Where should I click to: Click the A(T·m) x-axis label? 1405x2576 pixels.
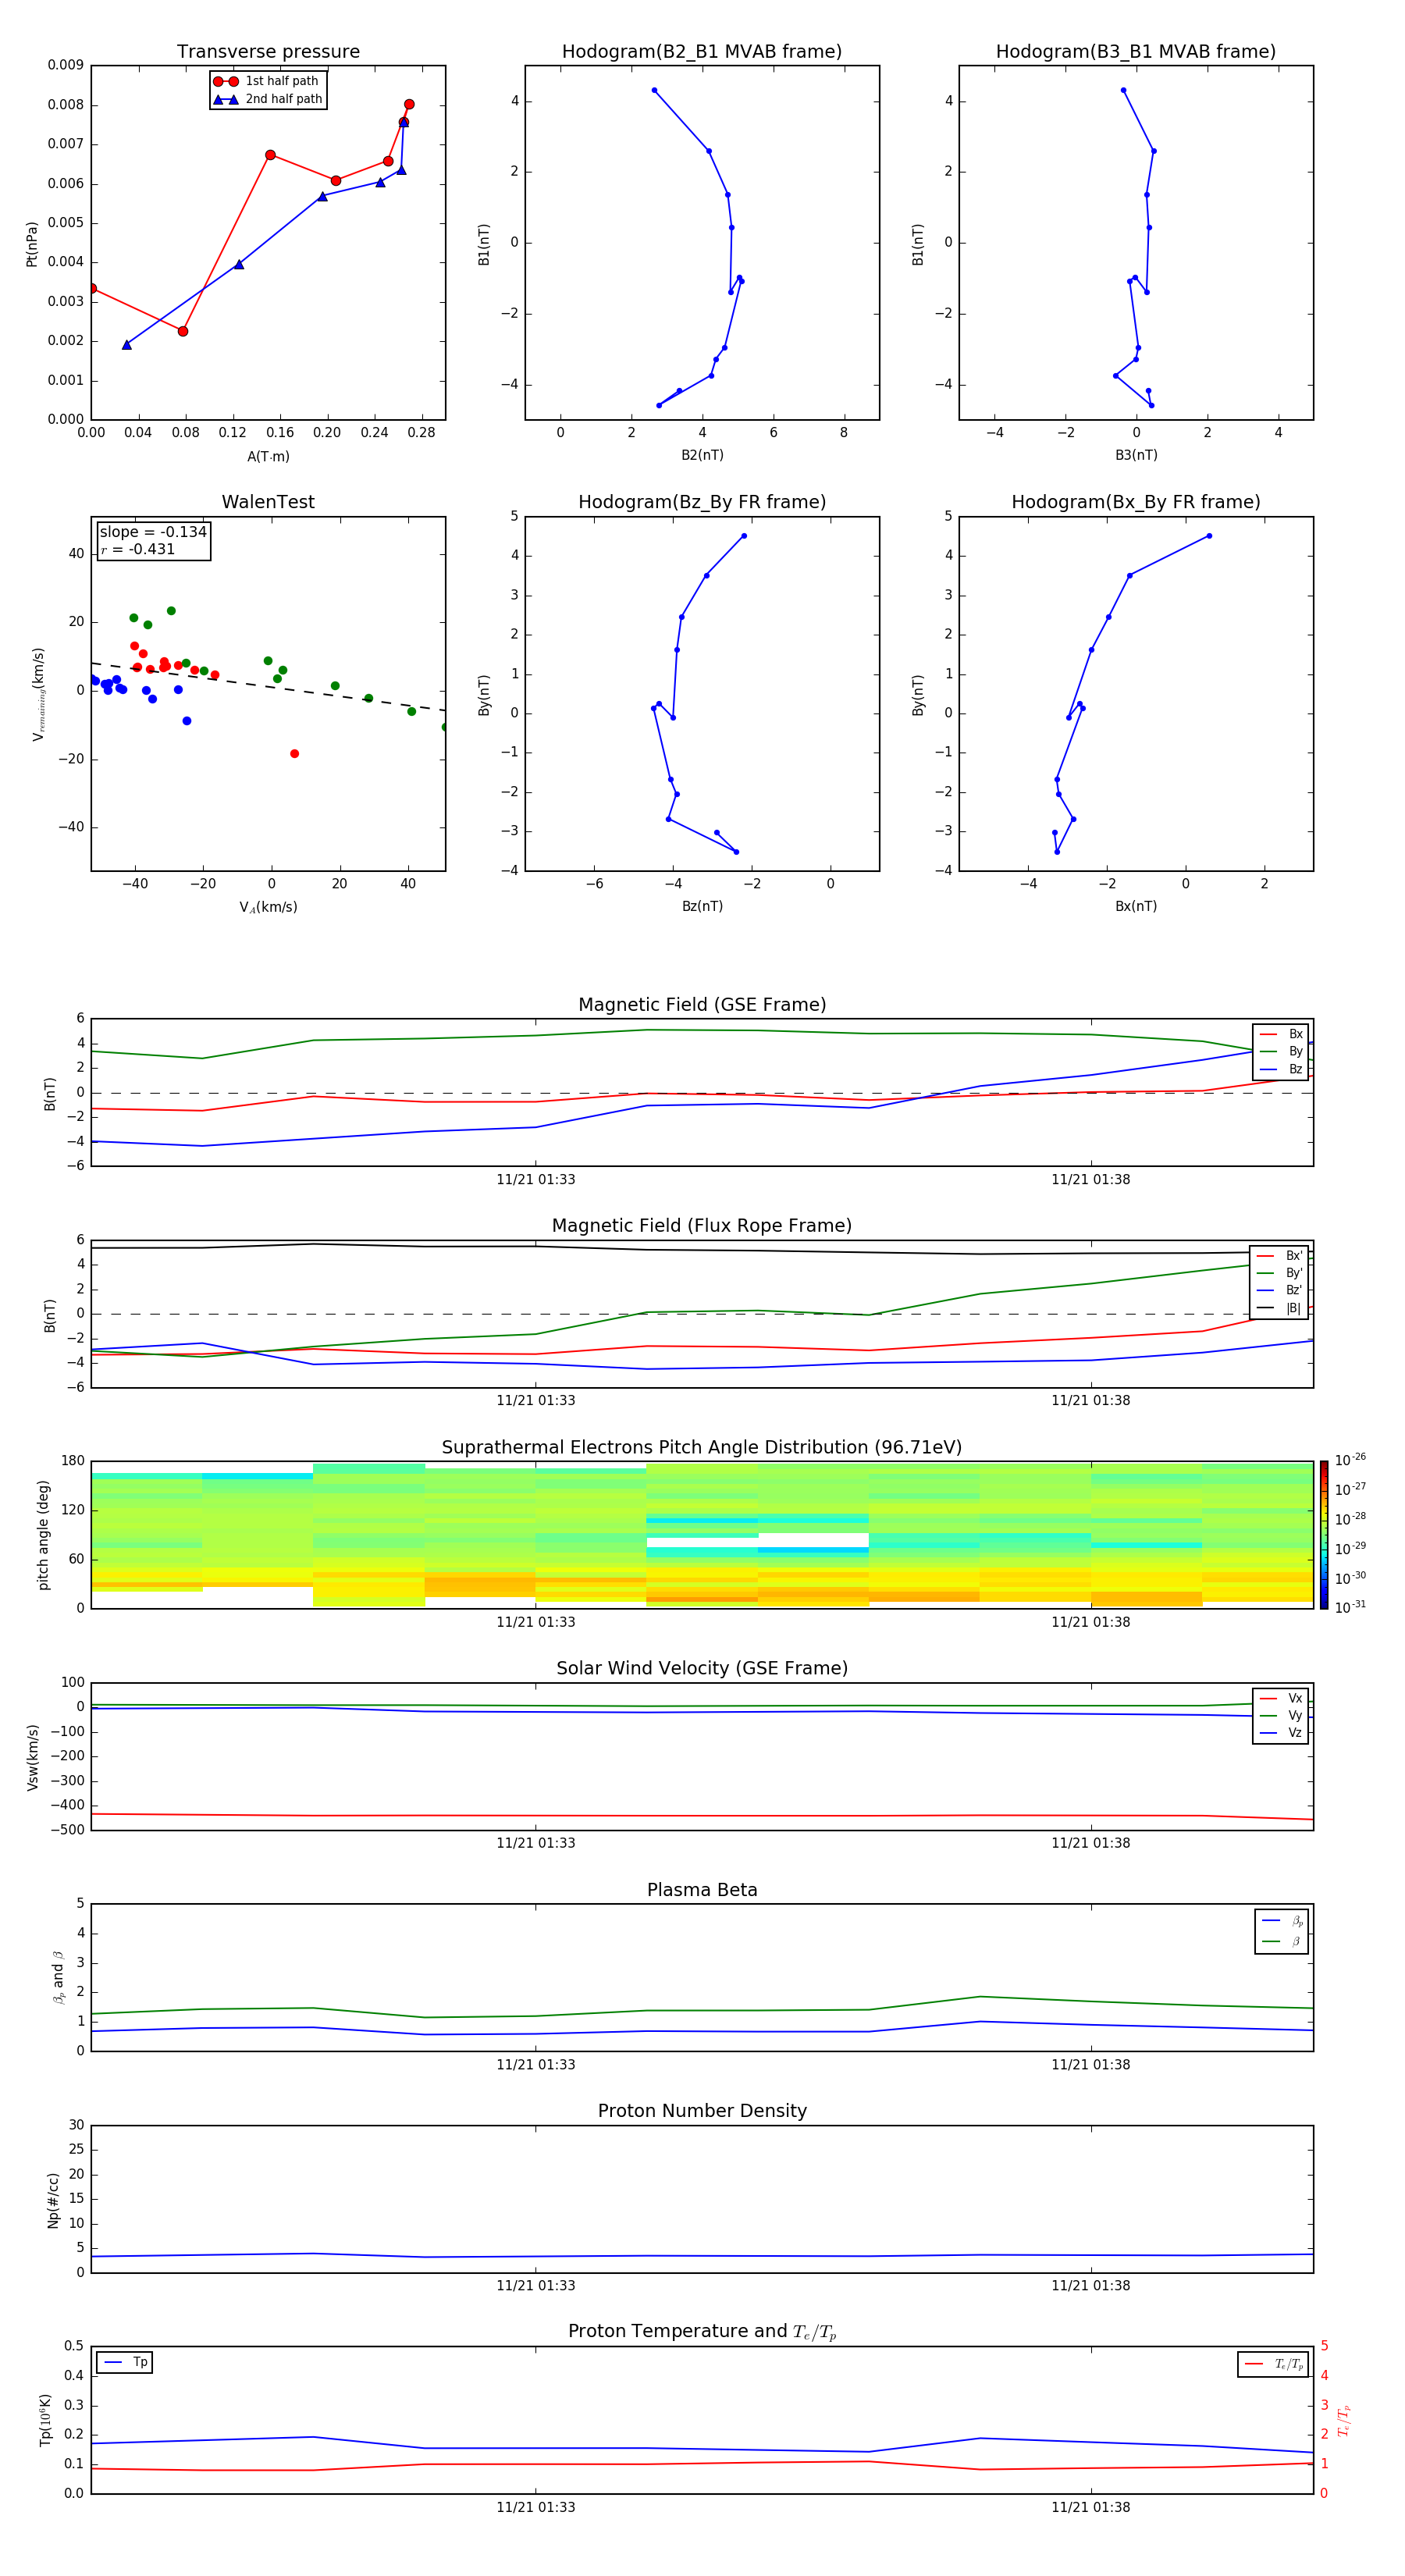tap(268, 457)
